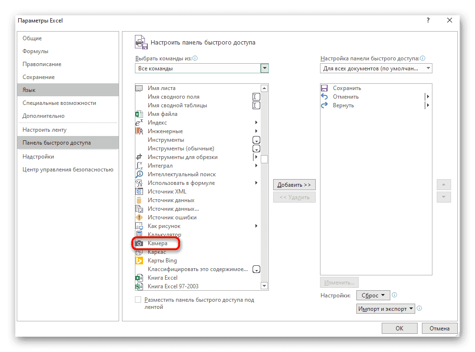475x352 pixels.
Task: Switch to the Формулы settings category
Action: (x=35, y=51)
